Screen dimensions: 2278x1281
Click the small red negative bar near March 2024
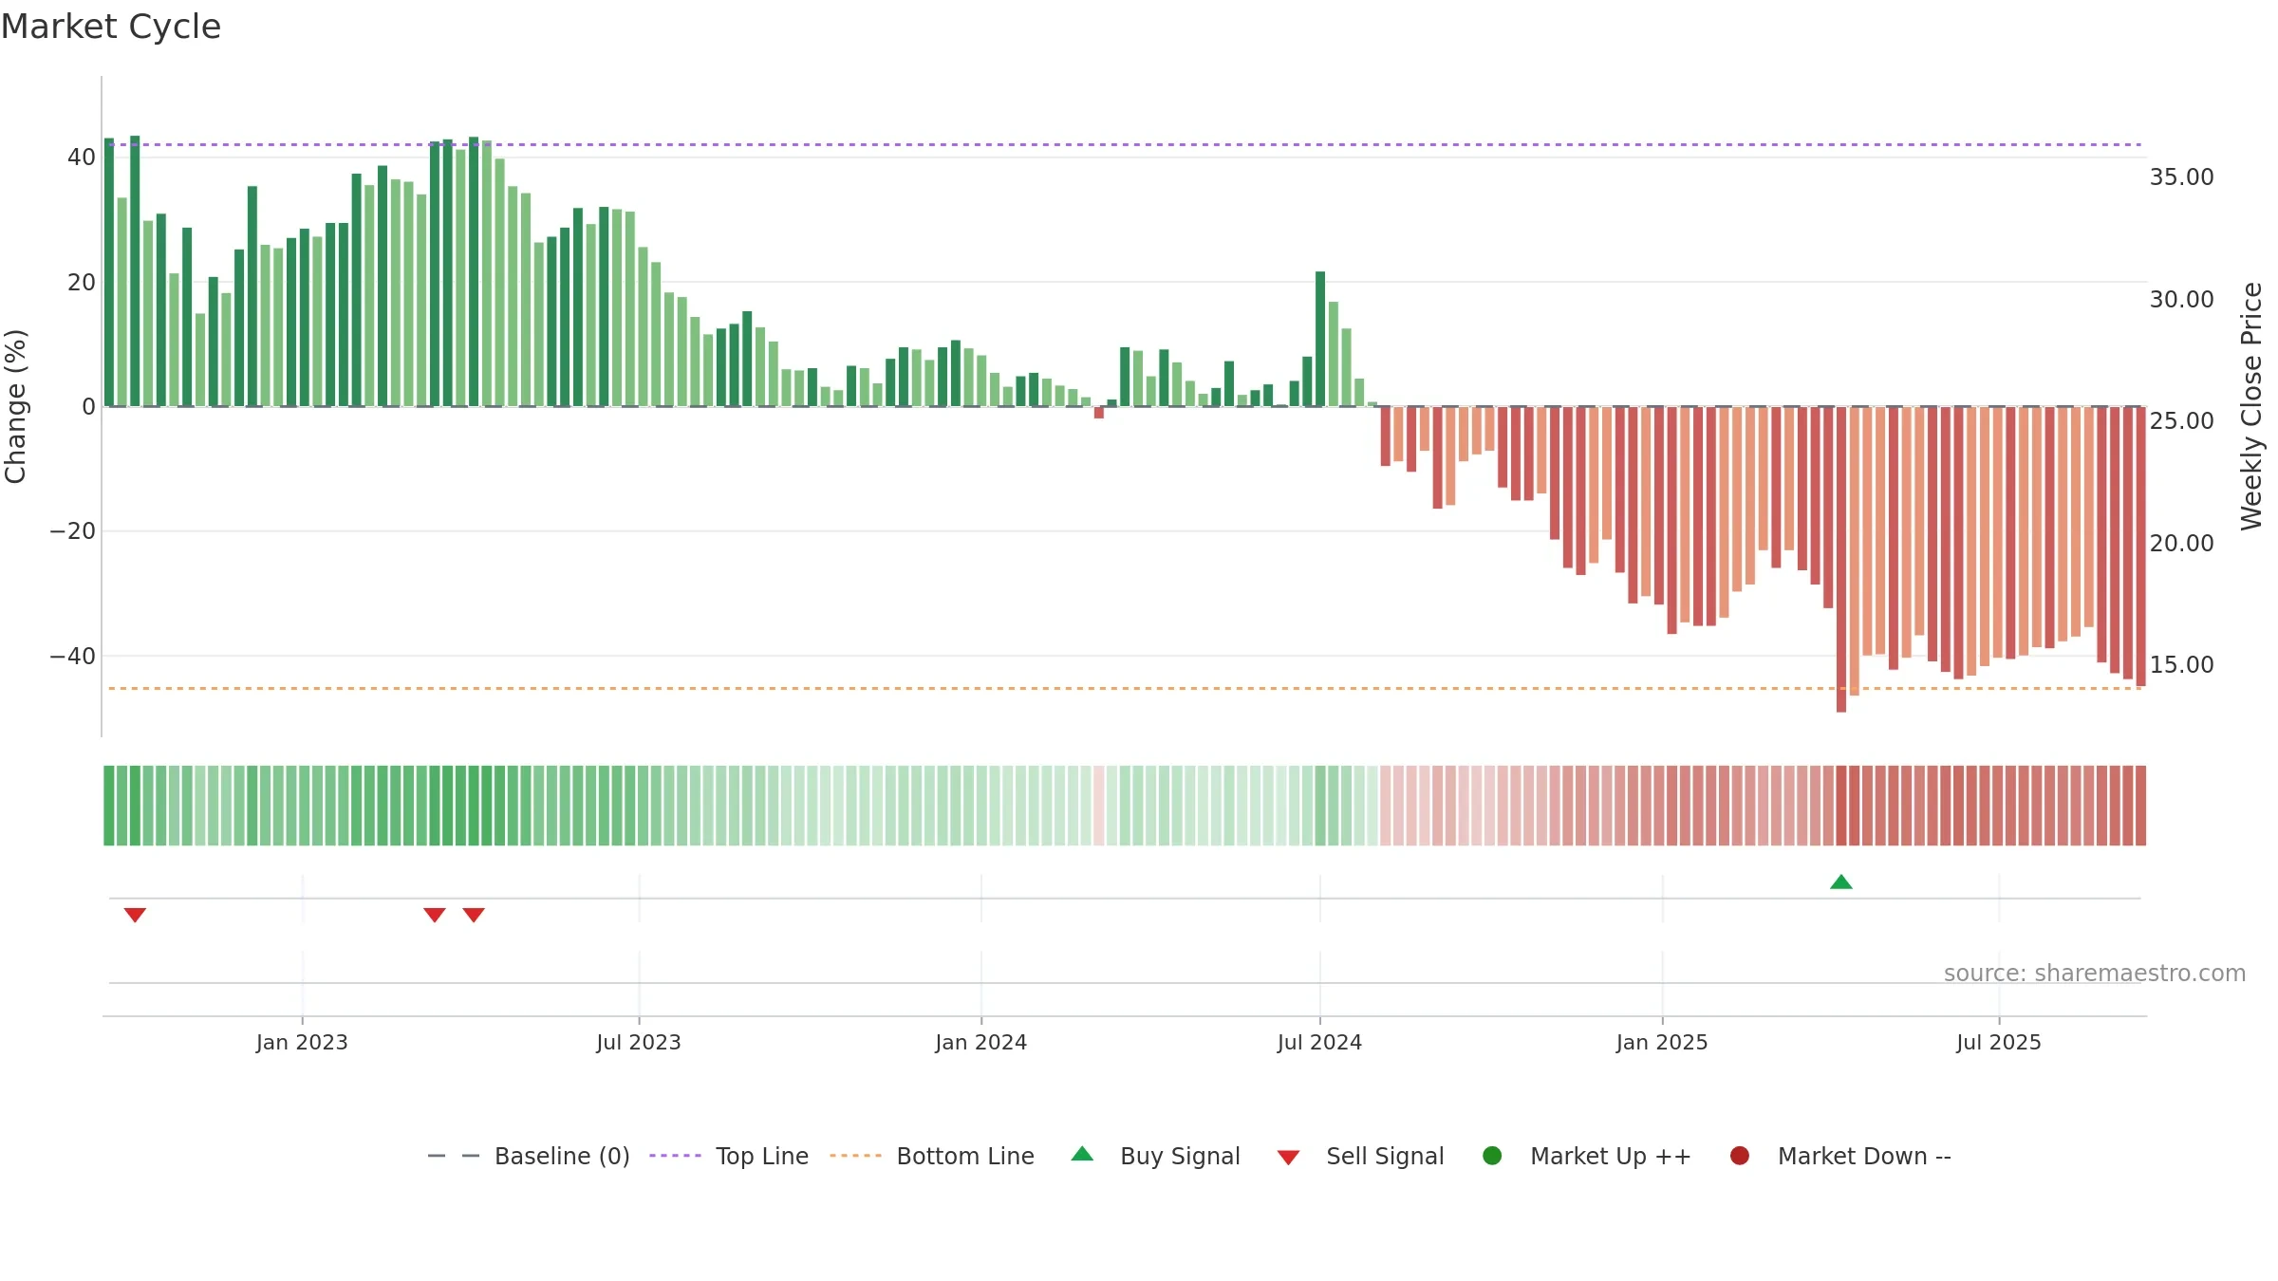point(1099,413)
